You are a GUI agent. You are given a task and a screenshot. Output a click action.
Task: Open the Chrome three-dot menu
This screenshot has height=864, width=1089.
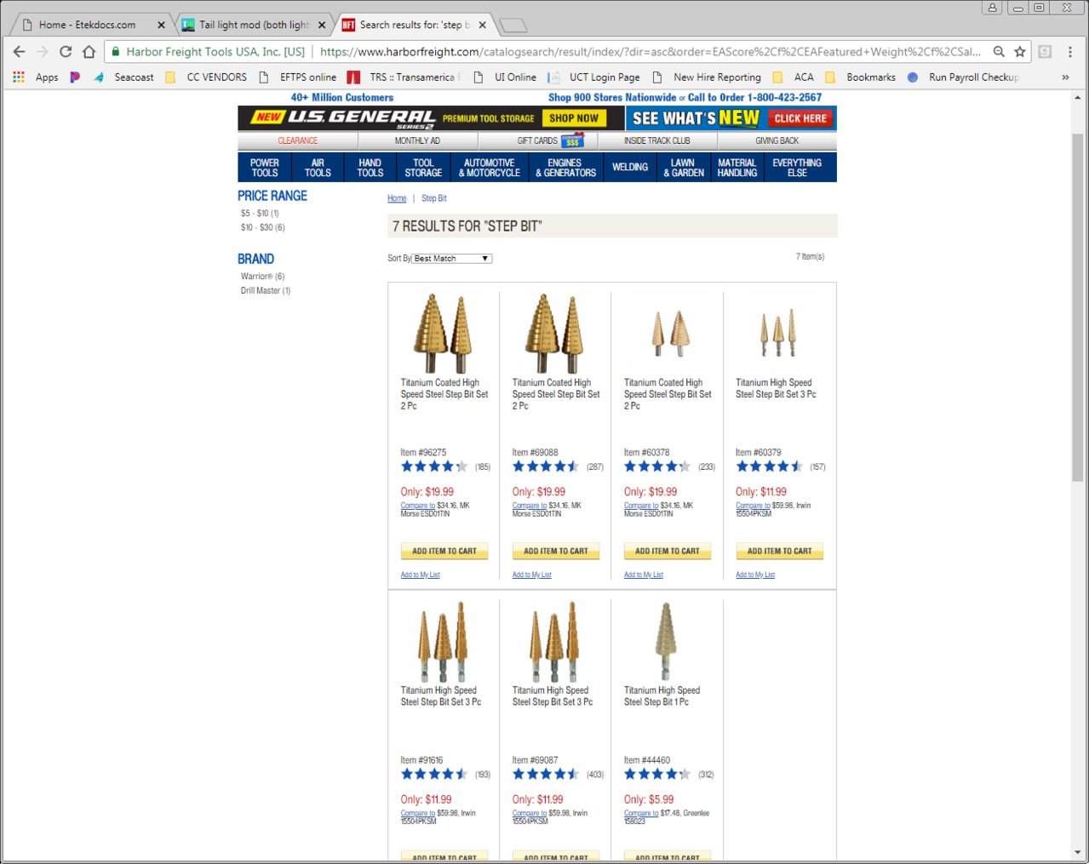(1070, 51)
